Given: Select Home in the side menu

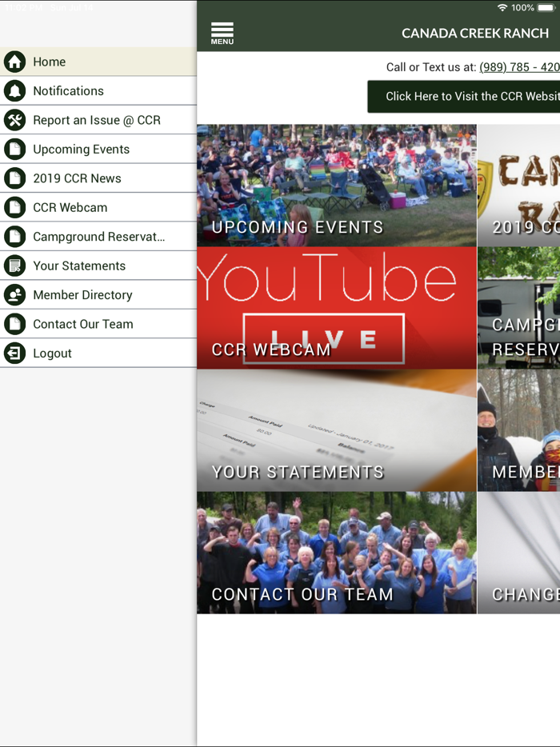Looking at the screenshot, I should pos(98,62).
